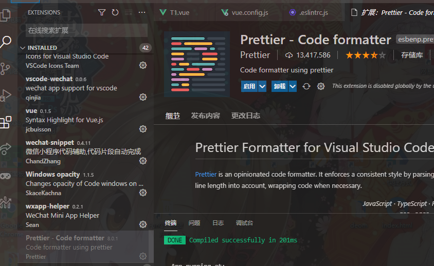
Task: Switch to the 调试台 debug console tab
Action: point(244,223)
